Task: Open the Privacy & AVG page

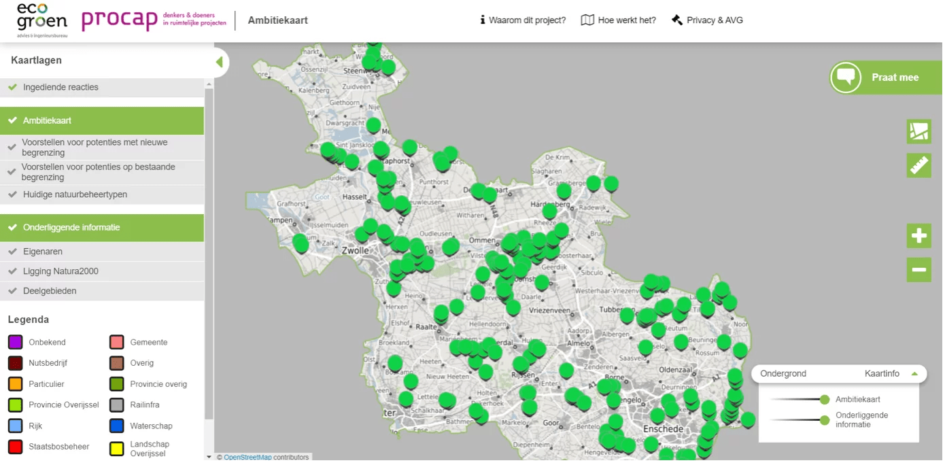Action: (707, 20)
